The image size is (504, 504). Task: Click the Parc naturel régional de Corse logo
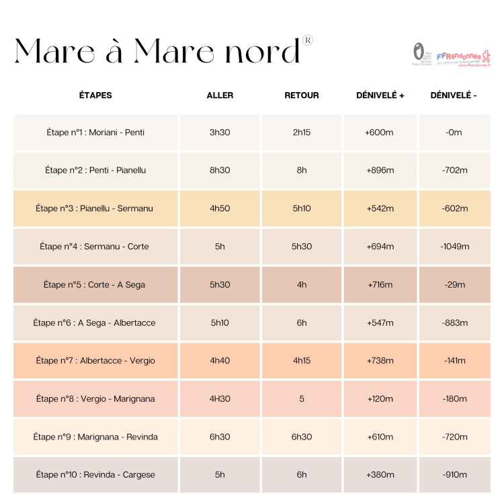coord(422,54)
